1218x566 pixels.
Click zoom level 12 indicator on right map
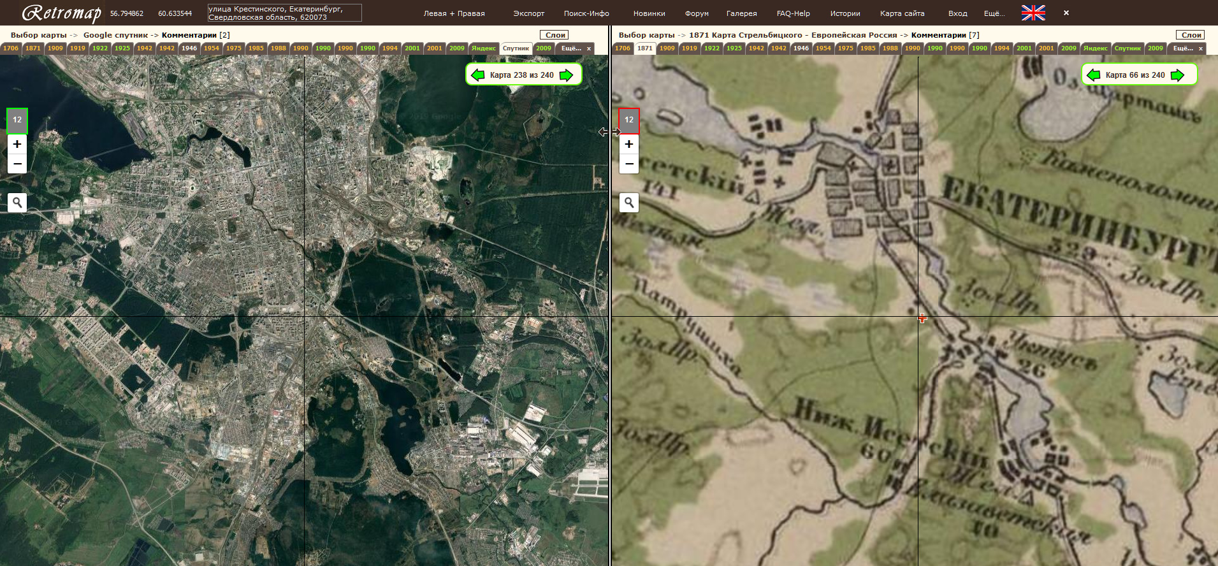coord(629,120)
